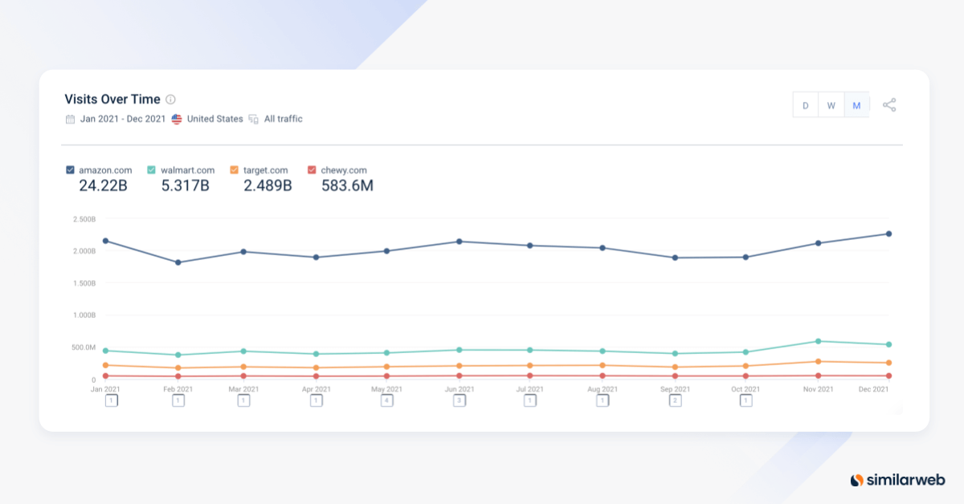964x504 pixels.
Task: Click chewy.com's data point for Aug 2021
Action: pos(602,376)
